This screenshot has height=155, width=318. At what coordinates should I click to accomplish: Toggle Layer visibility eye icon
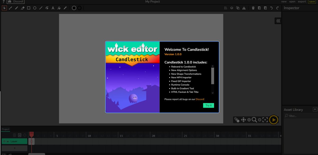(x=5, y=141)
